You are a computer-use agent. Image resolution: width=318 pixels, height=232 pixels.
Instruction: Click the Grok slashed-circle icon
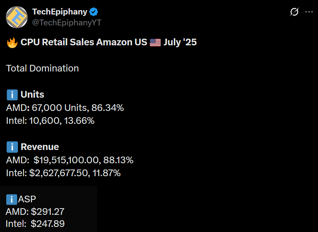coord(295,12)
